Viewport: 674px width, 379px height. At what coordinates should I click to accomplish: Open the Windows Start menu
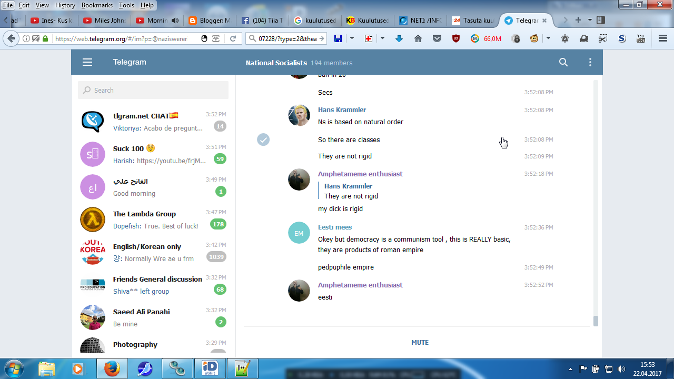(13, 368)
